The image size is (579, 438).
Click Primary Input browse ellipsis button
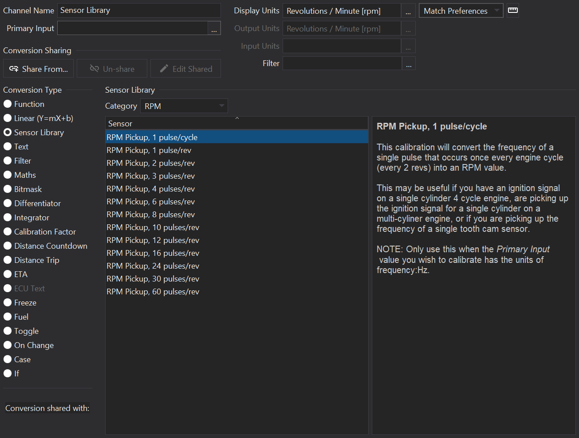click(214, 28)
